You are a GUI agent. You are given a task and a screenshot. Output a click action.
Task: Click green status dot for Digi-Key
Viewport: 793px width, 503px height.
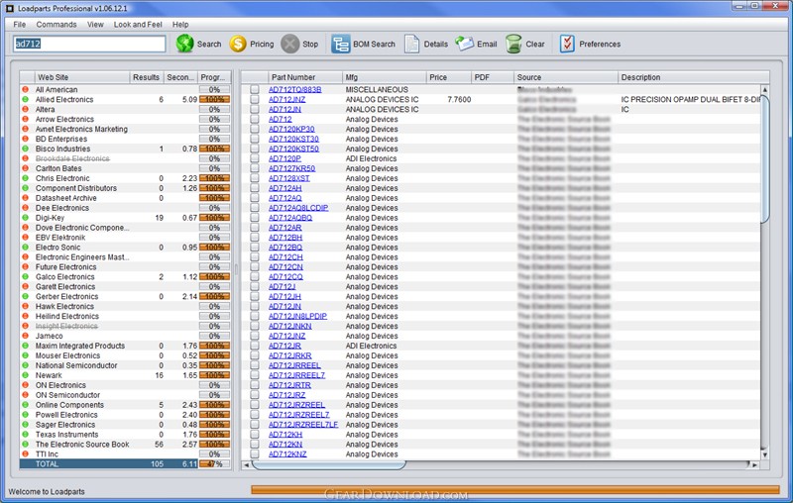26,218
